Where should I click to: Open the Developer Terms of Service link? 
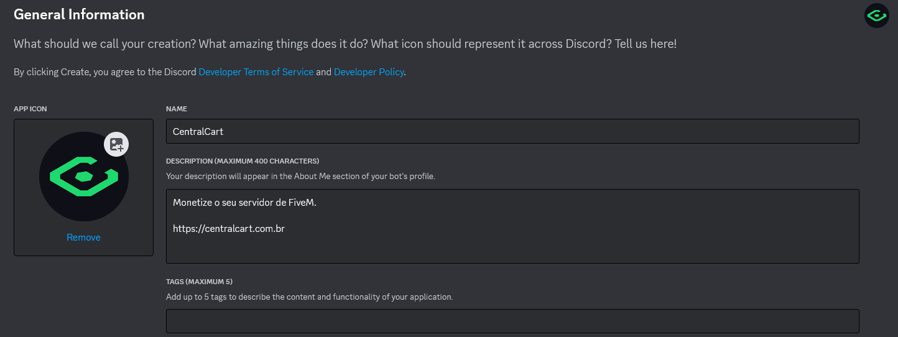pyautogui.click(x=256, y=72)
